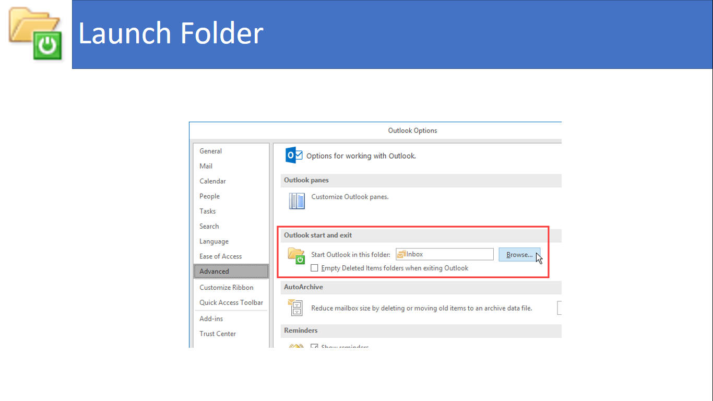Open the General options category
713x401 pixels.
point(231,151)
